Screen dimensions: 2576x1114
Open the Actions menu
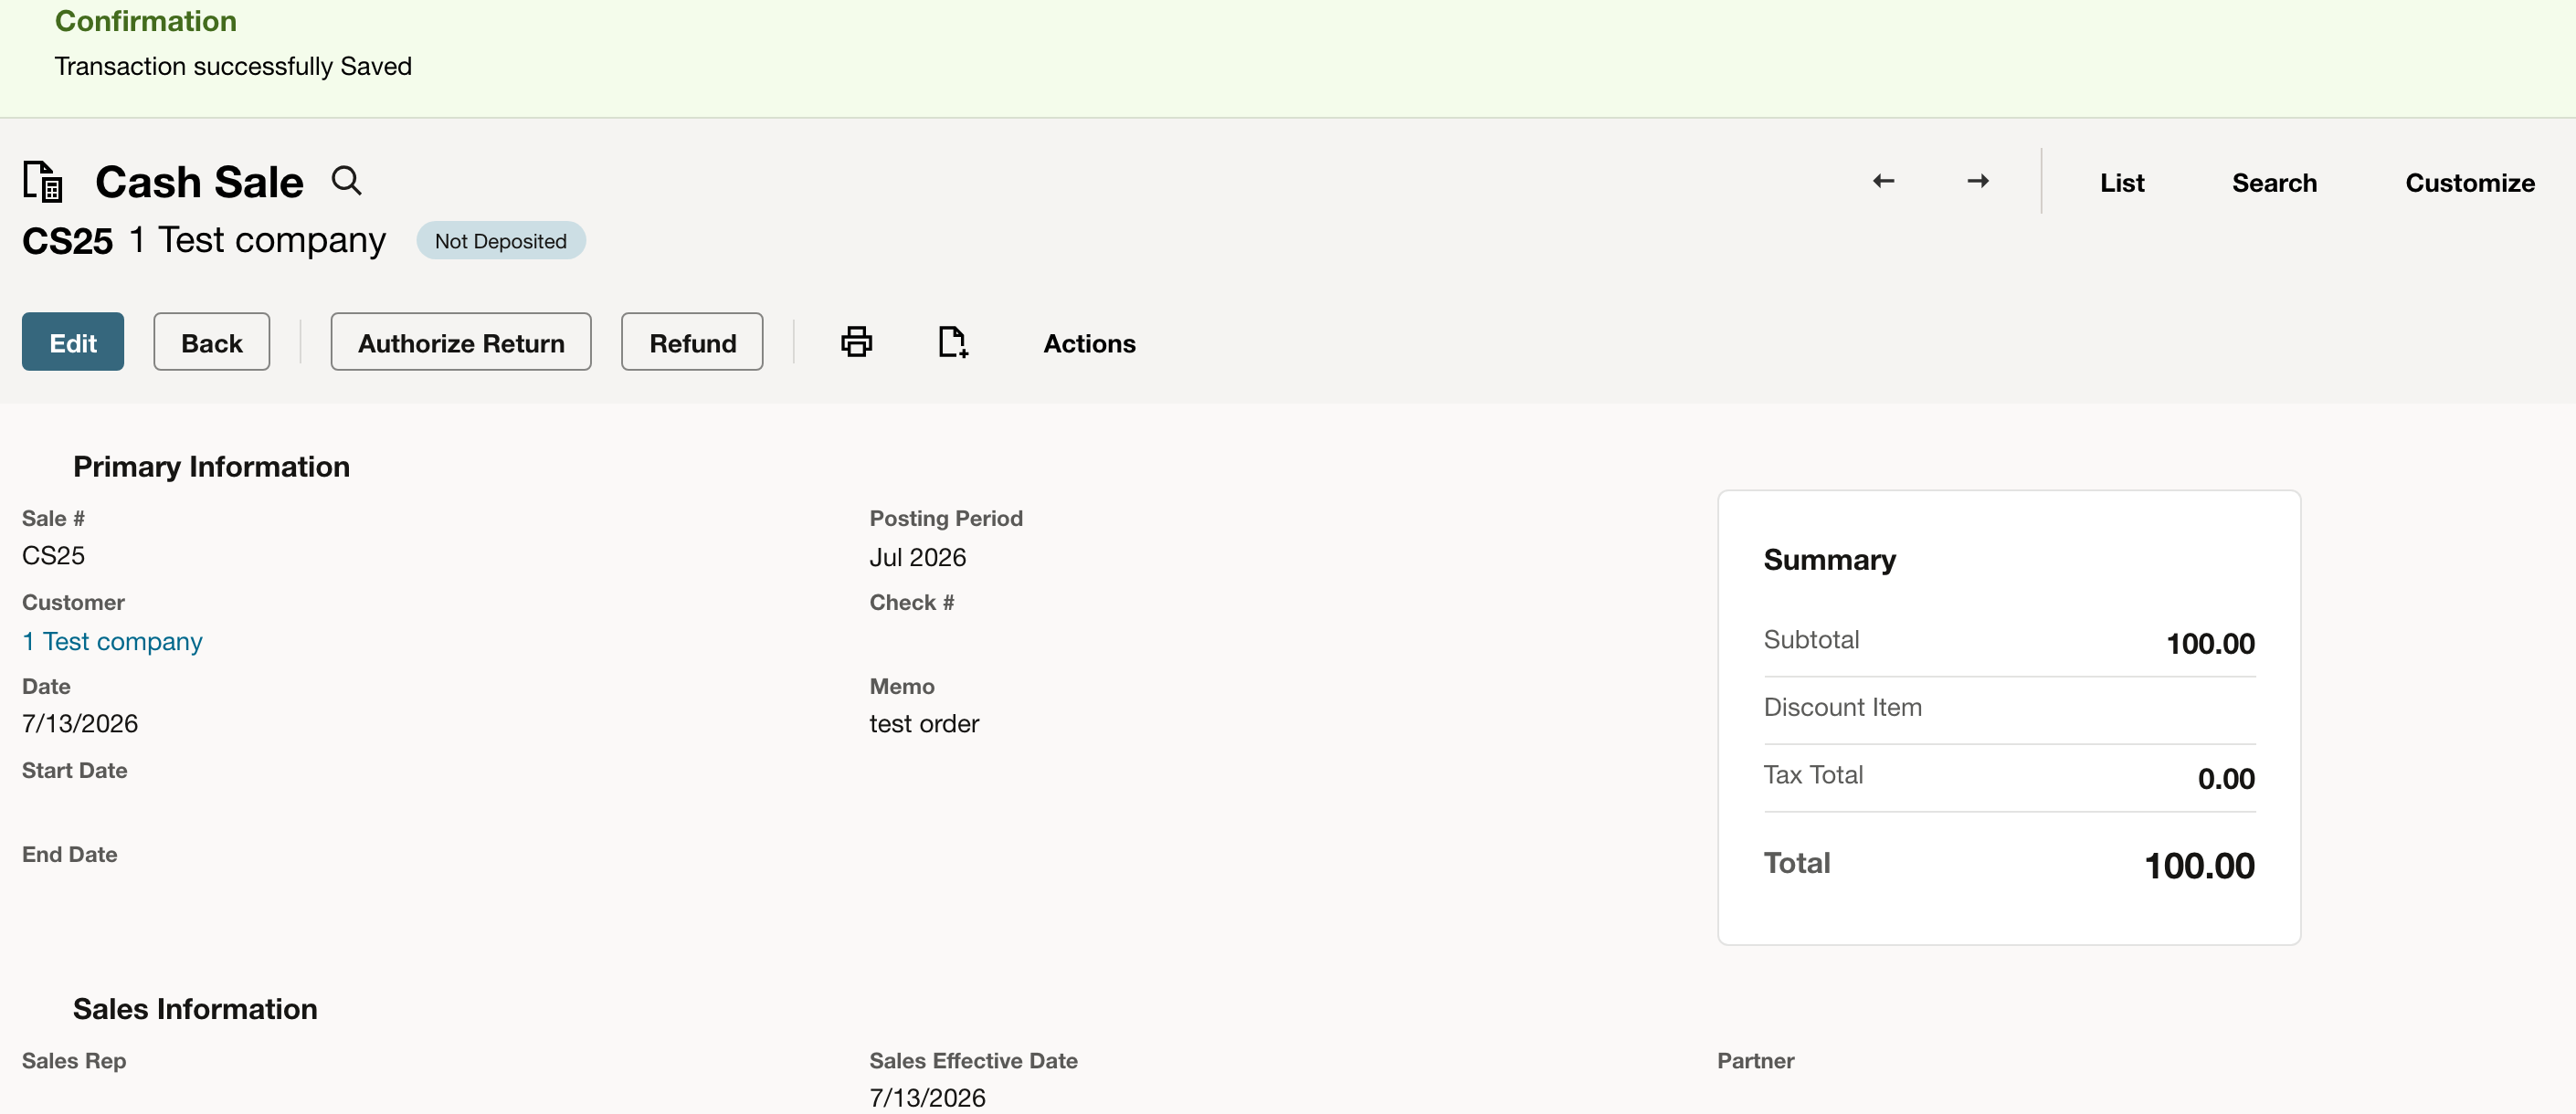(1089, 343)
